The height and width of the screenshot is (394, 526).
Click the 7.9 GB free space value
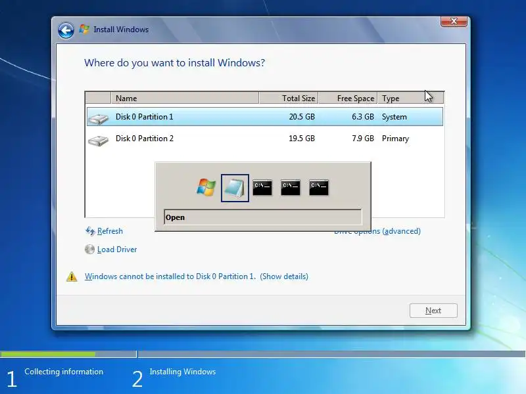click(x=363, y=139)
